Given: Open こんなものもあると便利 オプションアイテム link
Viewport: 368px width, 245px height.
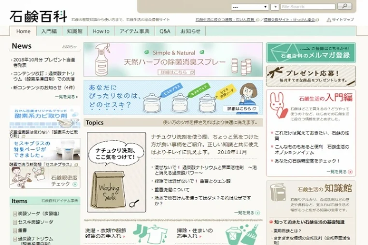Looking at the screenshot, I should [312, 150].
